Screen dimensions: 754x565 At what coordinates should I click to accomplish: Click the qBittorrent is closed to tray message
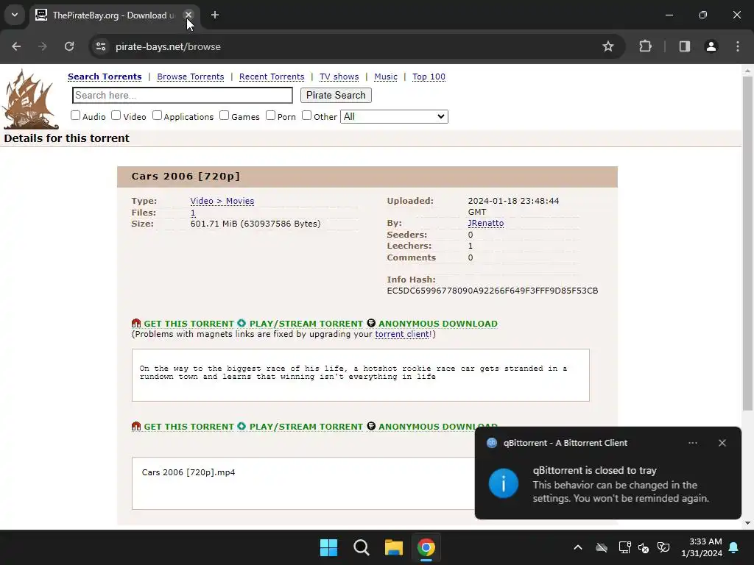pyautogui.click(x=594, y=470)
